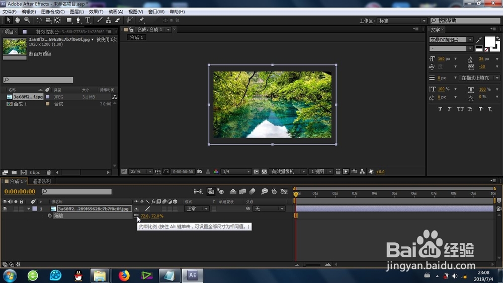Image resolution: width=503 pixels, height=283 pixels.
Task: Collapse layer 1 properties triangle
Action: 29,209
